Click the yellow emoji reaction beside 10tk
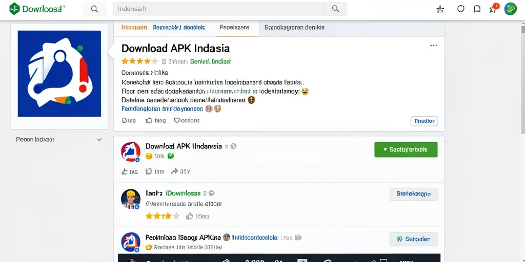Screen dimensions: 525x262 pos(149,156)
